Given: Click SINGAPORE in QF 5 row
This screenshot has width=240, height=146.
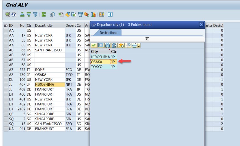Looking at the screenshot, I should [50, 114].
